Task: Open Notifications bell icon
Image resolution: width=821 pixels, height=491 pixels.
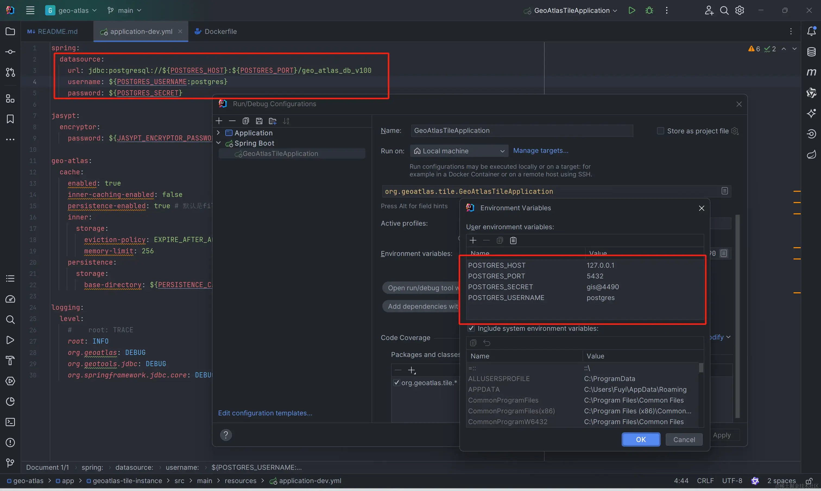Action: [811, 31]
